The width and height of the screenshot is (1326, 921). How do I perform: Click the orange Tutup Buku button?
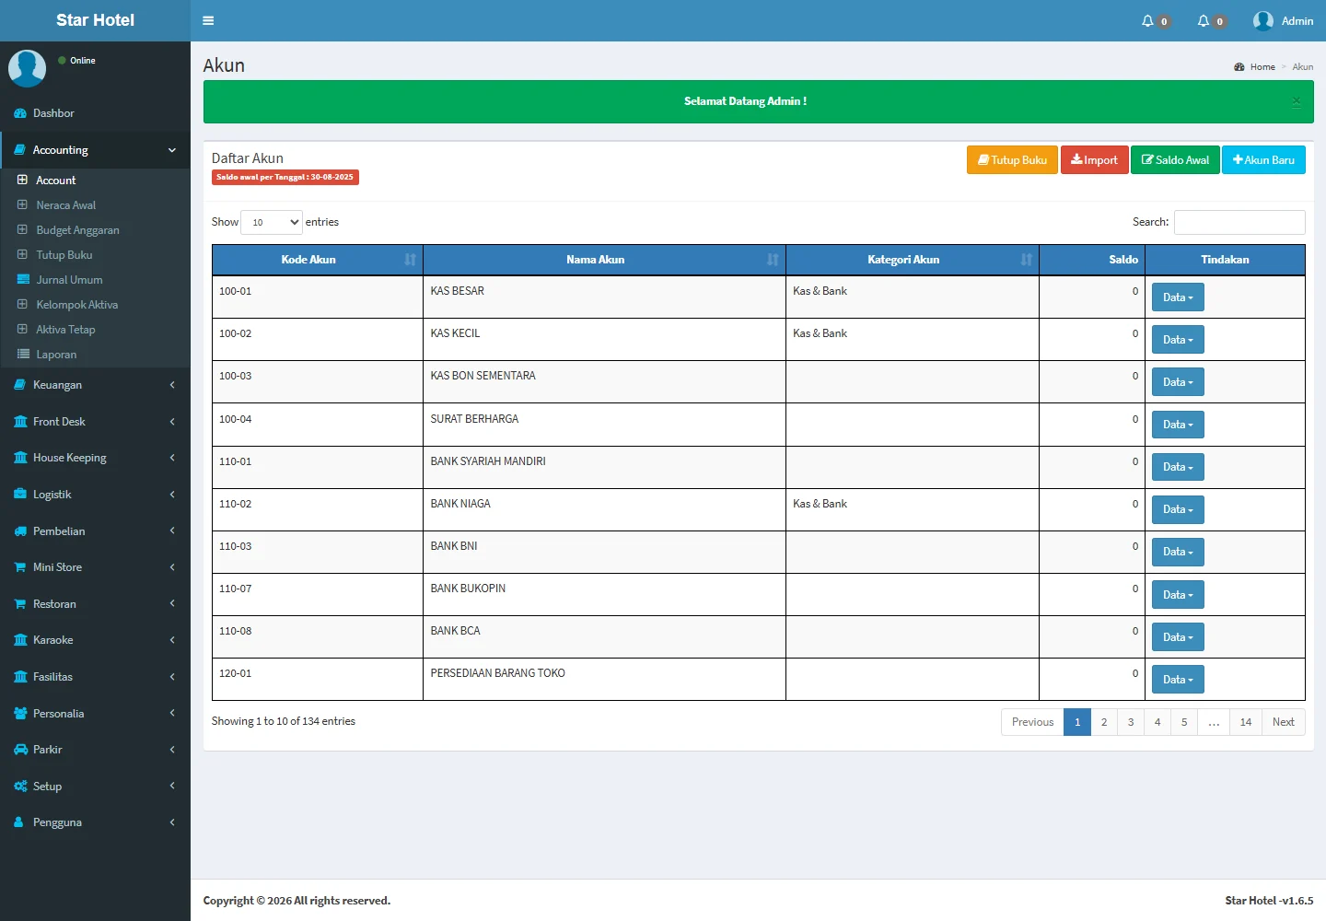tap(1012, 160)
